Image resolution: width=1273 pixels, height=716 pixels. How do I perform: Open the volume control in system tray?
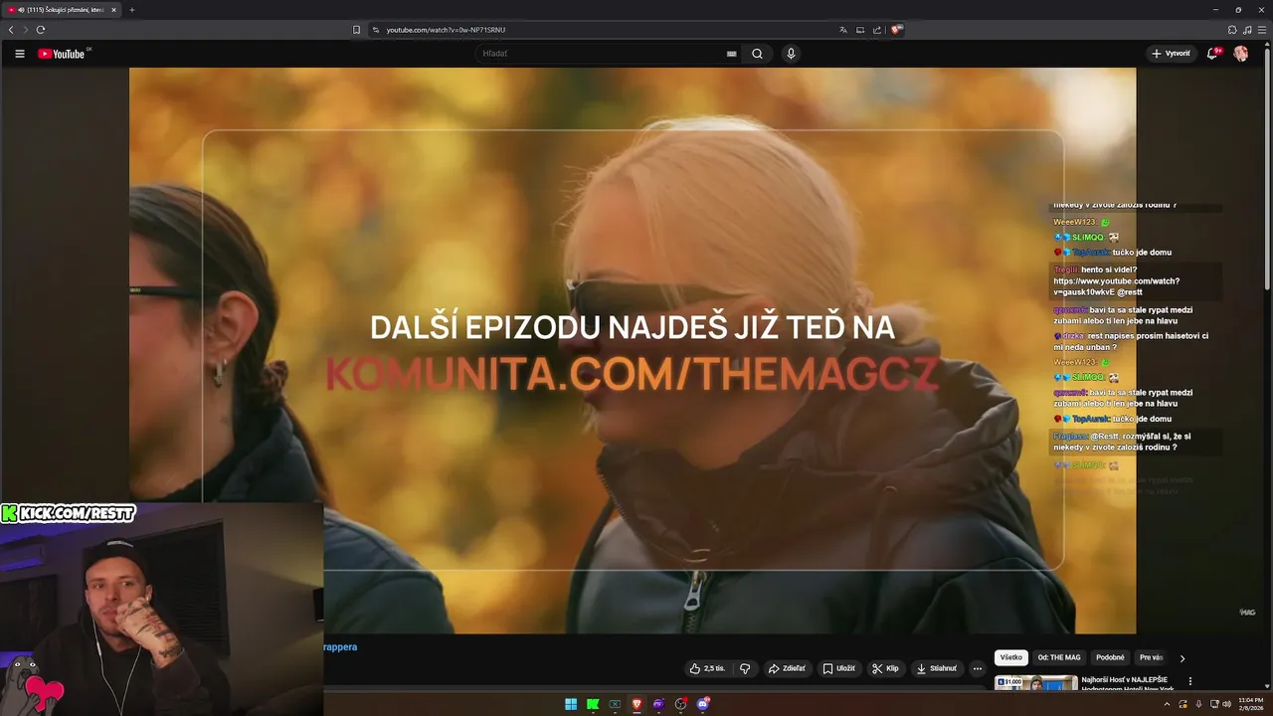tap(1227, 704)
